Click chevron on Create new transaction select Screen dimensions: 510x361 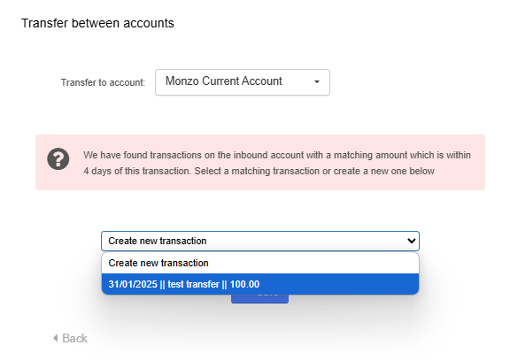(x=411, y=241)
